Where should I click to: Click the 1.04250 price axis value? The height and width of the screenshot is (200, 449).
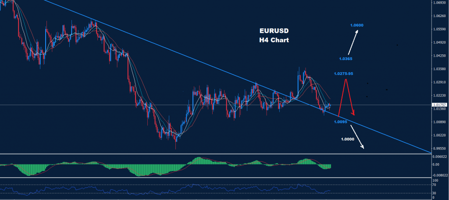[x=439, y=56]
